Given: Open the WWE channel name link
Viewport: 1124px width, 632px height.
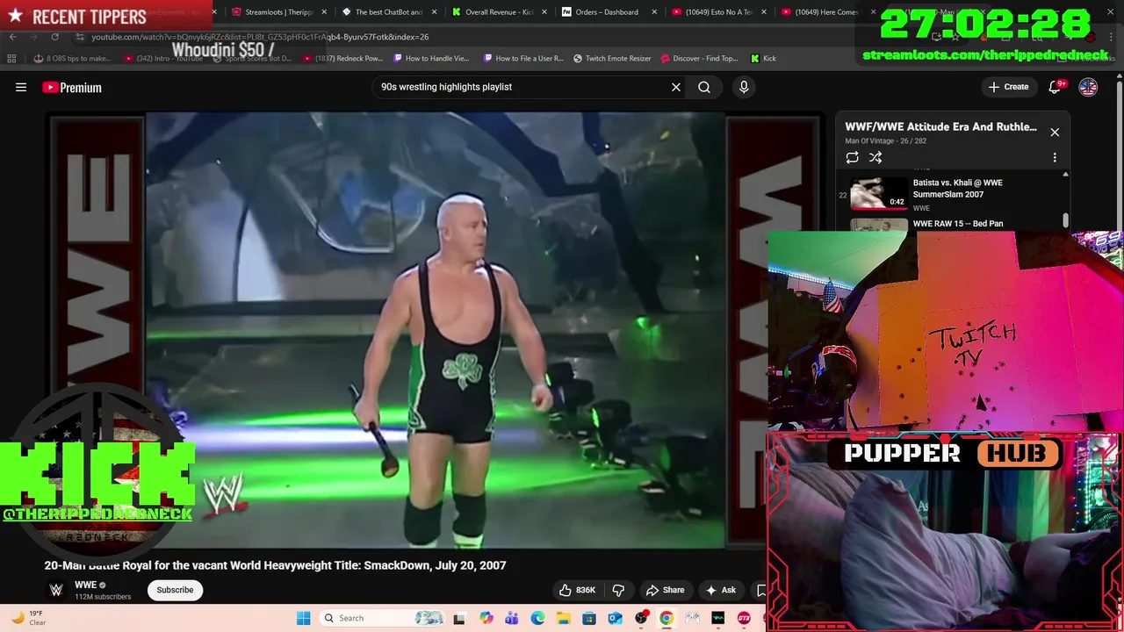Looking at the screenshot, I should tap(85, 585).
